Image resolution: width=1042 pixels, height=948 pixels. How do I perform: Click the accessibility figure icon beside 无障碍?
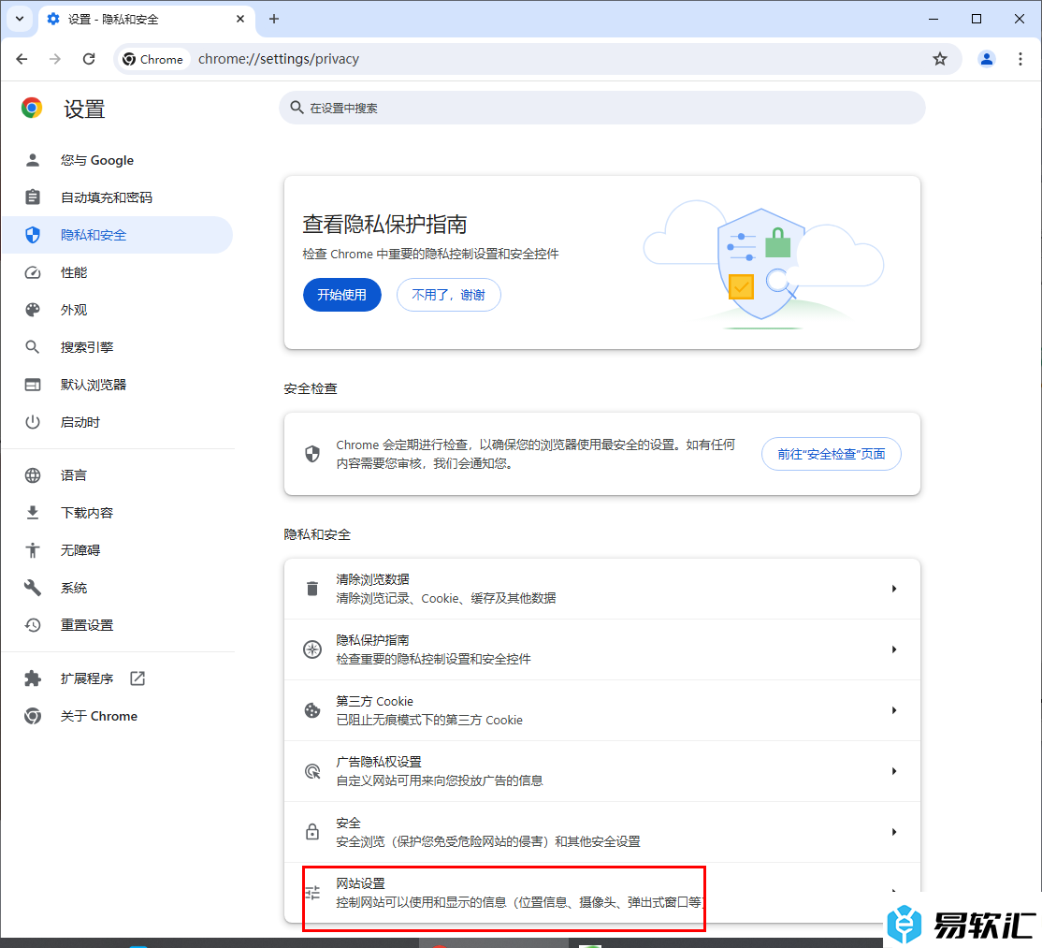(33, 550)
